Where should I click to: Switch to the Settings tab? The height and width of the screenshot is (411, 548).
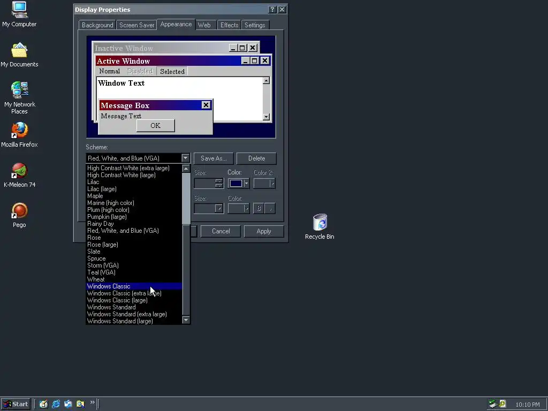pos(255,25)
